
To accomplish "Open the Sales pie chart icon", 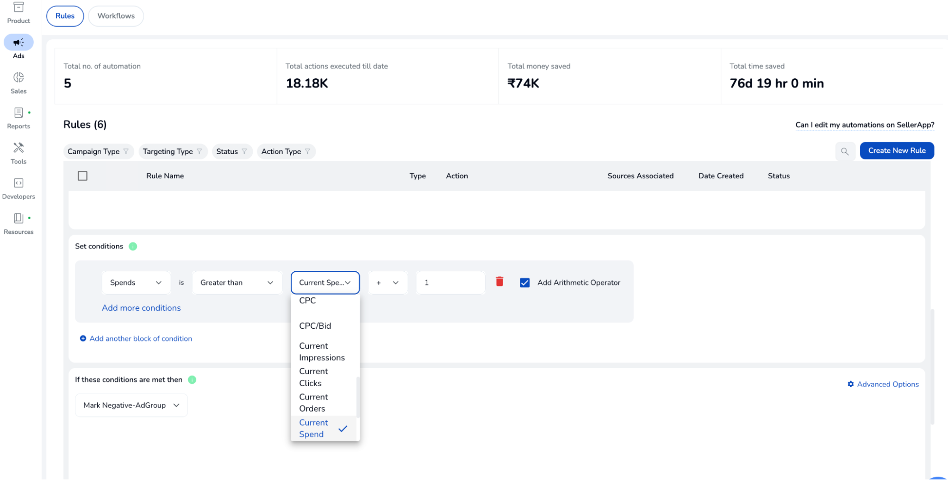I will click(x=18, y=77).
